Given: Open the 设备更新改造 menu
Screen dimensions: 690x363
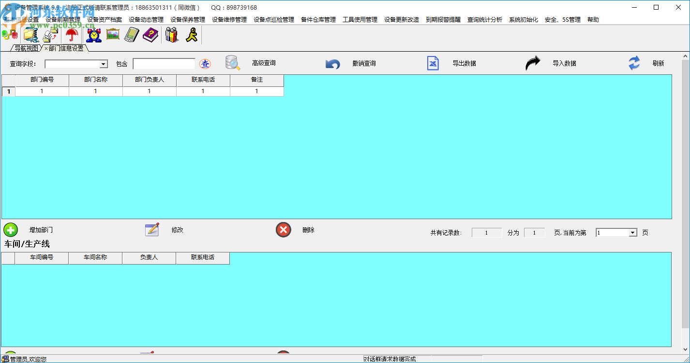Looking at the screenshot, I should click(x=402, y=20).
